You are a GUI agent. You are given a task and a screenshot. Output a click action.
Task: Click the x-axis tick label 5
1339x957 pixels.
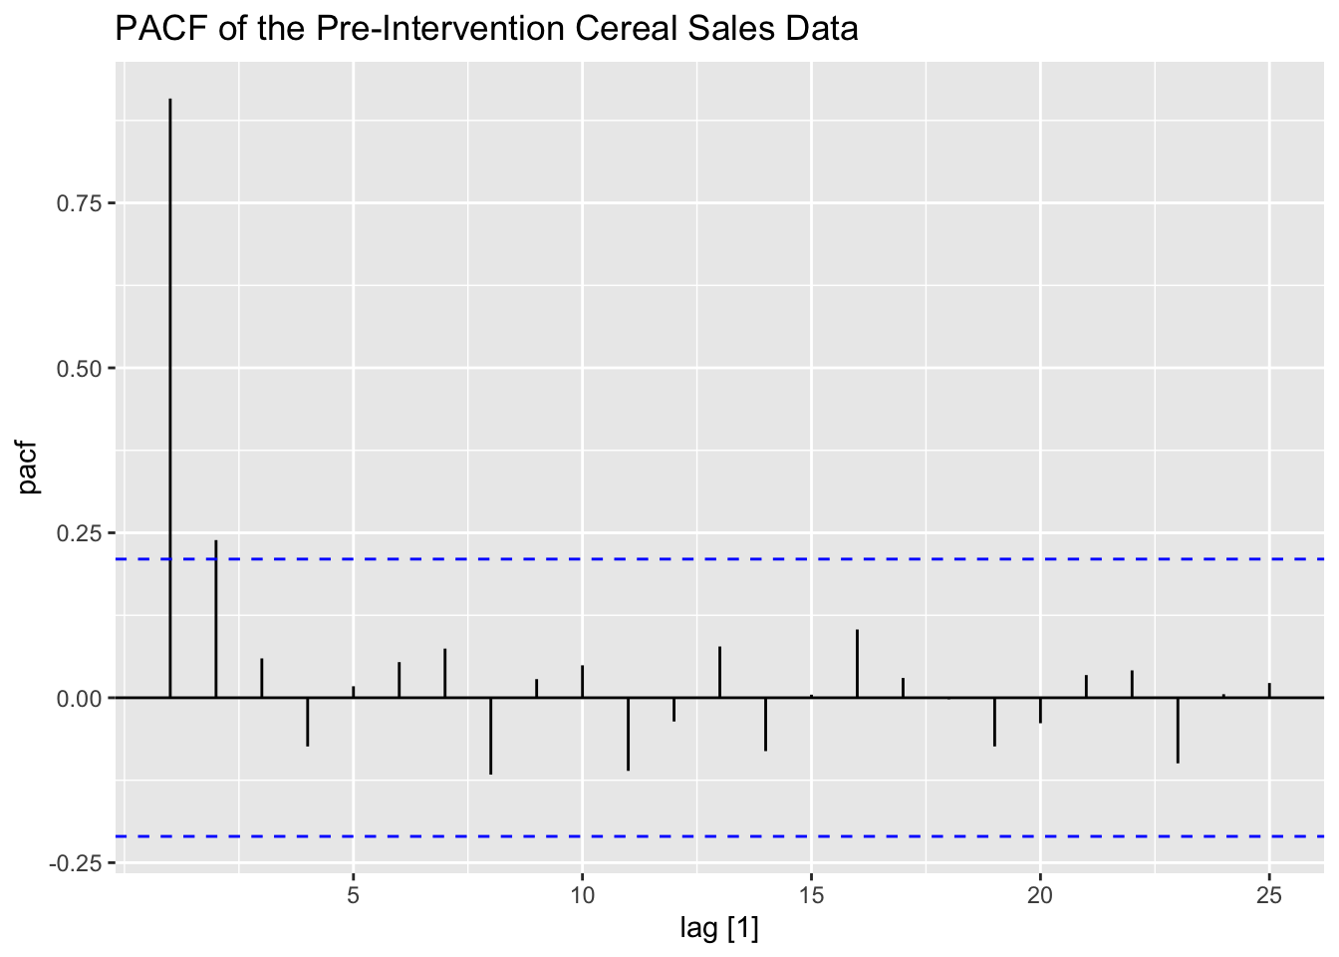click(x=354, y=894)
